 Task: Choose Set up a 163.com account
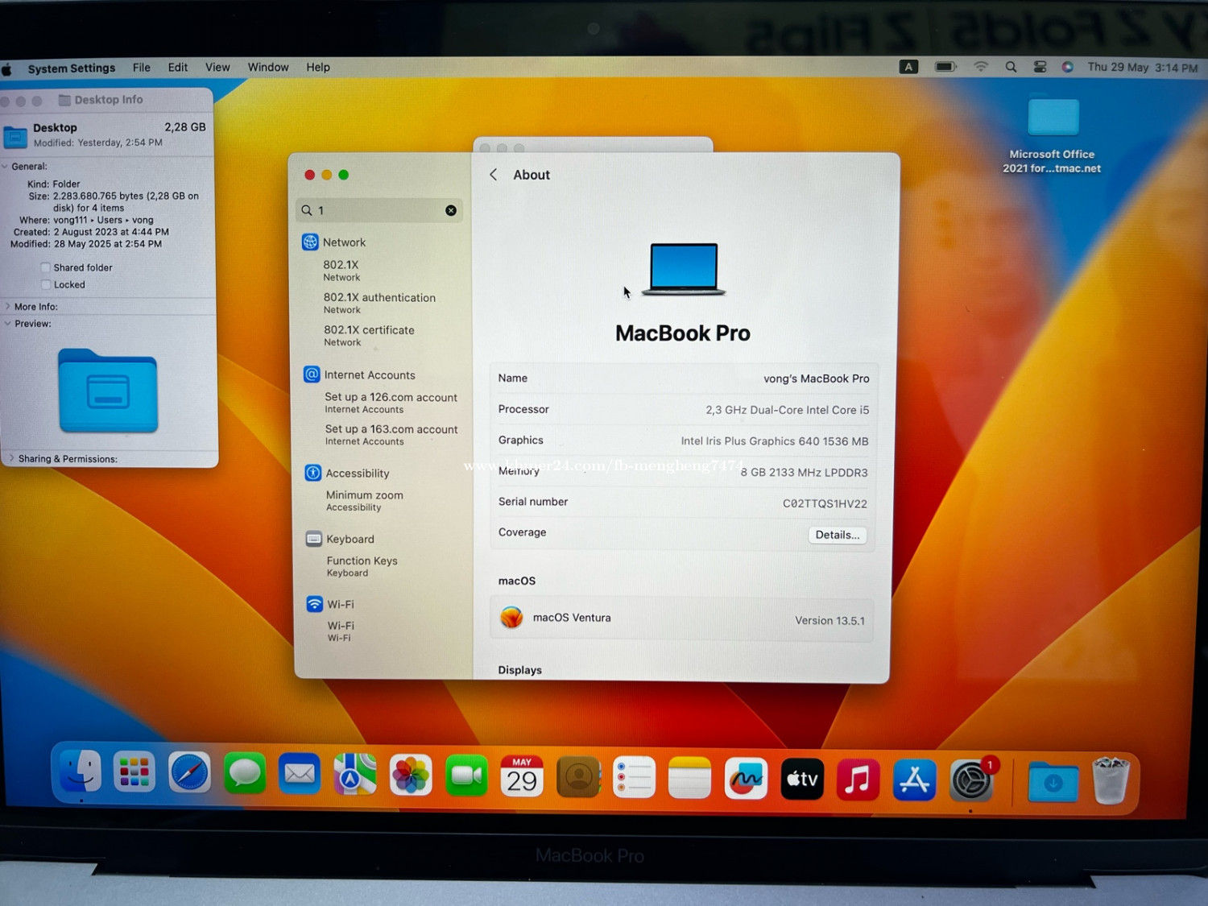pos(391,435)
